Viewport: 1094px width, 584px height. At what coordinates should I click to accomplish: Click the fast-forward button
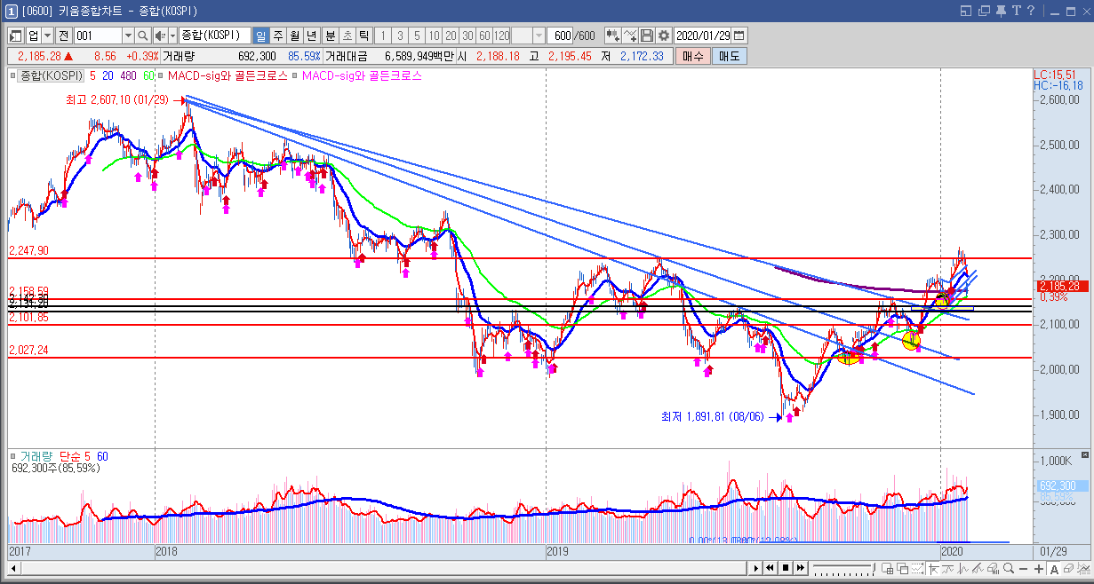coord(800,568)
